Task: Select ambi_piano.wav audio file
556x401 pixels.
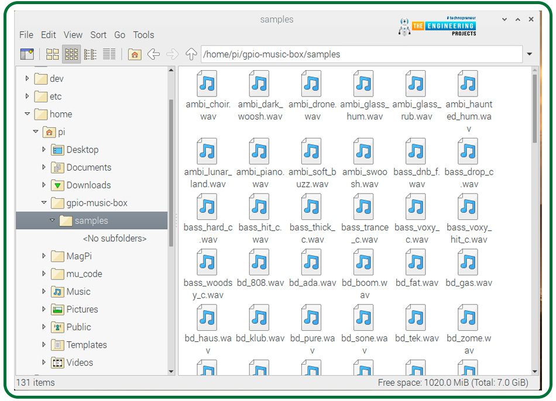Action: pyautogui.click(x=260, y=163)
